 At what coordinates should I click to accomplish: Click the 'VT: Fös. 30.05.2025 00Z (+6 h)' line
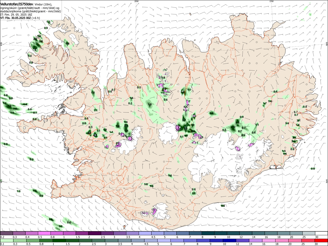[x=20, y=18]
